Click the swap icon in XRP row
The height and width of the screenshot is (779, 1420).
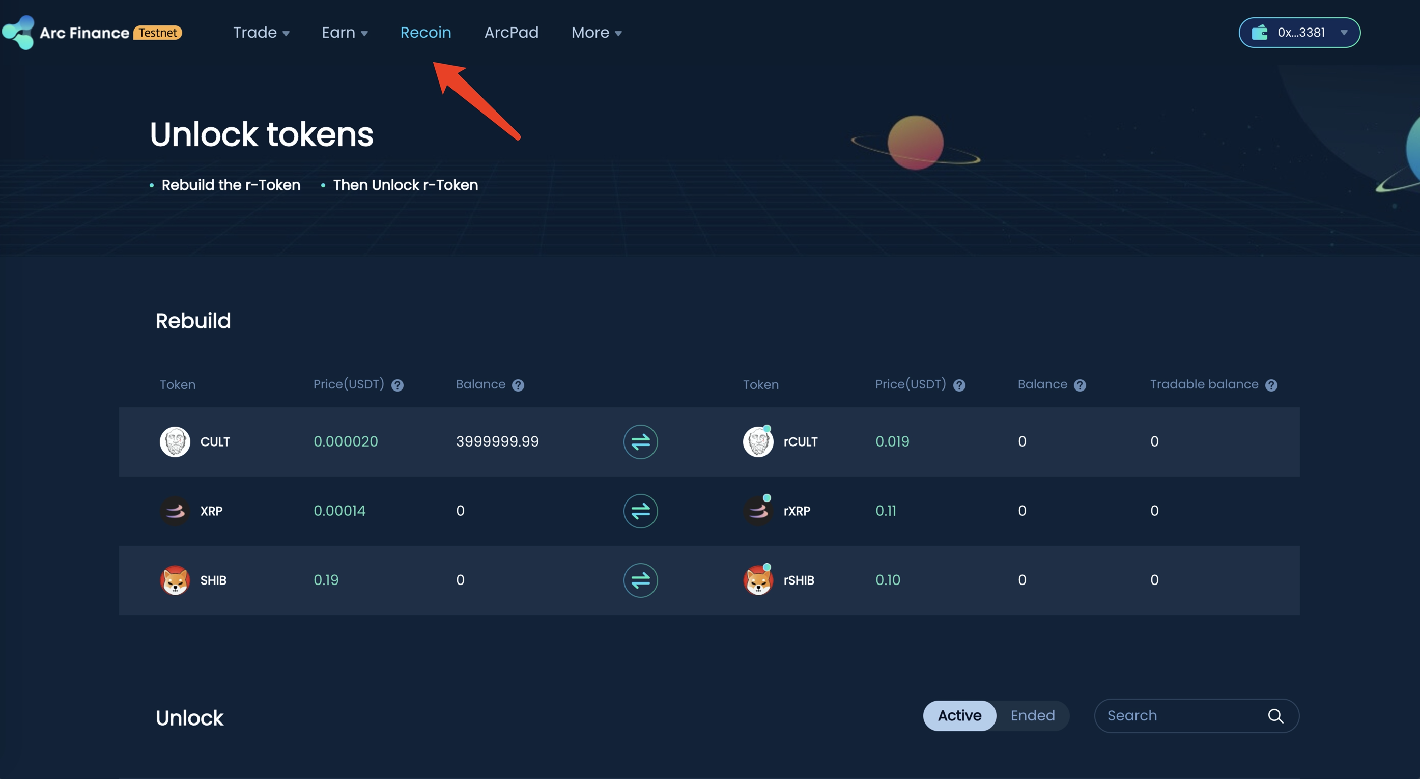(x=640, y=511)
